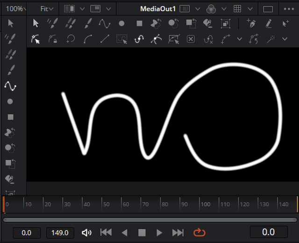Toggle the A/B split wipe view
The width and height of the screenshot is (299, 243).
[70, 9]
